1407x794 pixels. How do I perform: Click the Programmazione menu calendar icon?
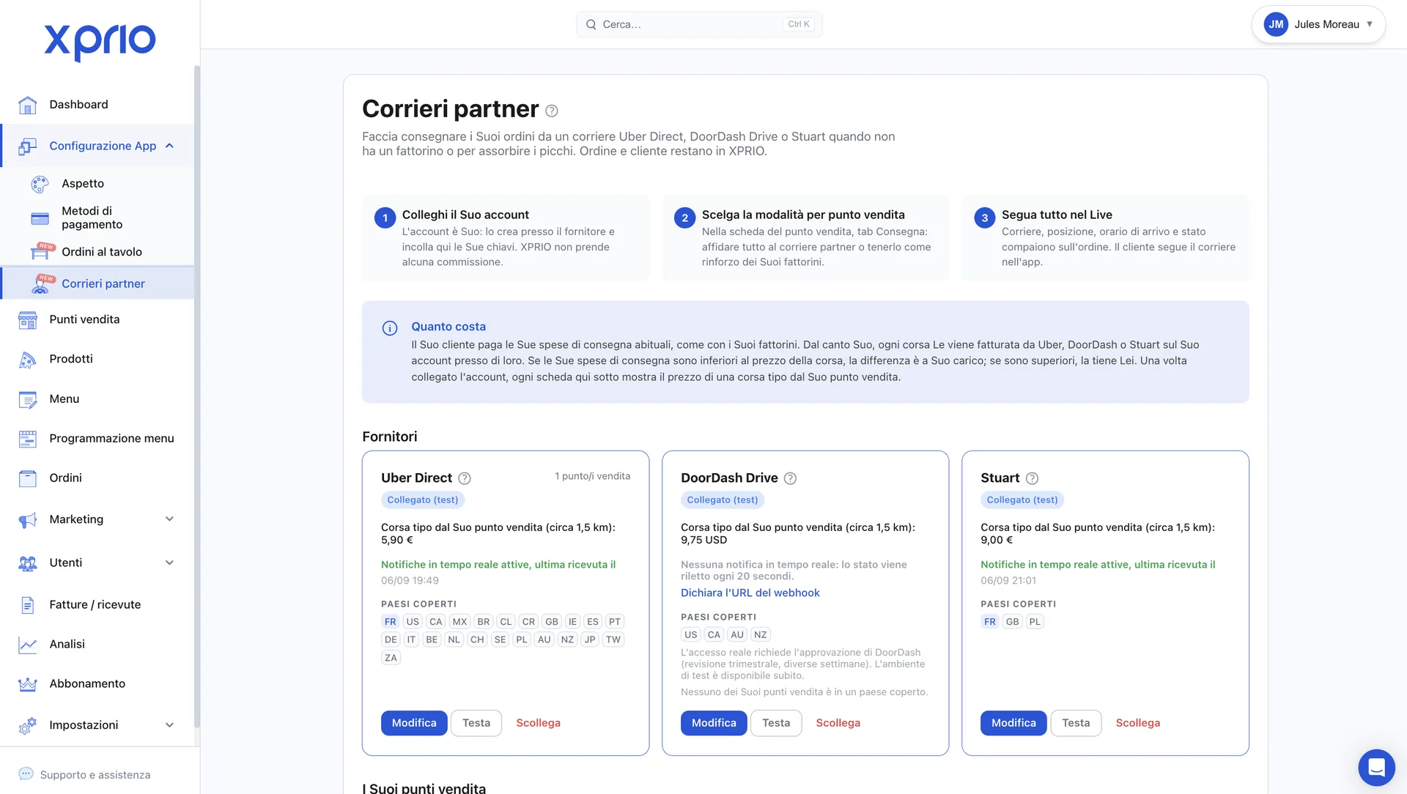point(28,439)
